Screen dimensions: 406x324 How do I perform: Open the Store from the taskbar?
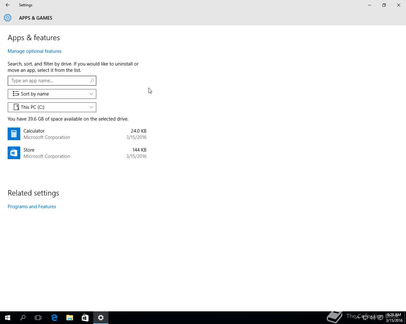coord(85,318)
